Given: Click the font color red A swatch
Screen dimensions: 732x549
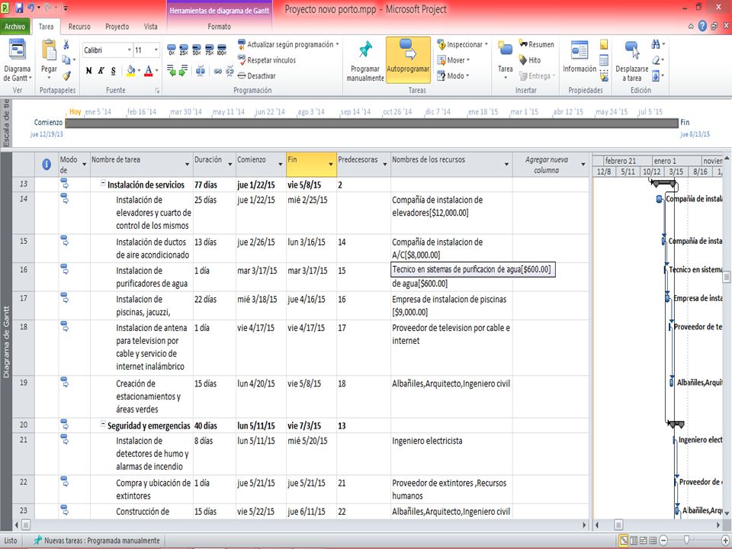Looking at the screenshot, I should click(148, 71).
